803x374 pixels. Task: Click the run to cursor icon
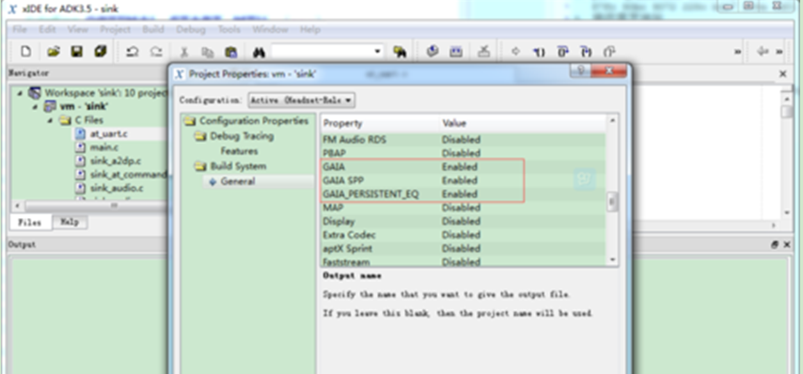pyautogui.click(x=609, y=52)
